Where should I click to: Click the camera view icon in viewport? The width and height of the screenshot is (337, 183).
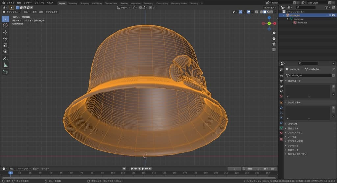pos(274,44)
